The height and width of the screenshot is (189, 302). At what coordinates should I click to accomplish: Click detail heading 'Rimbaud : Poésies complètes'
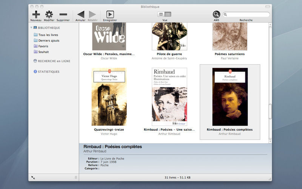tap(112, 147)
